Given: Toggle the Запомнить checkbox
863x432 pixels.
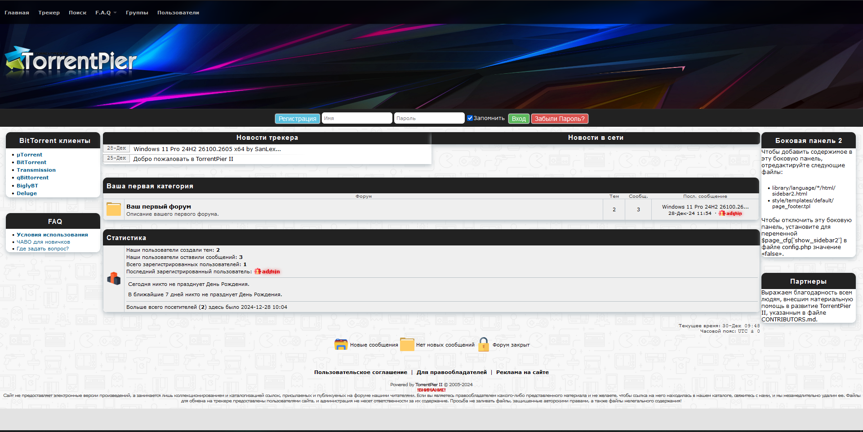Looking at the screenshot, I should pyautogui.click(x=470, y=118).
